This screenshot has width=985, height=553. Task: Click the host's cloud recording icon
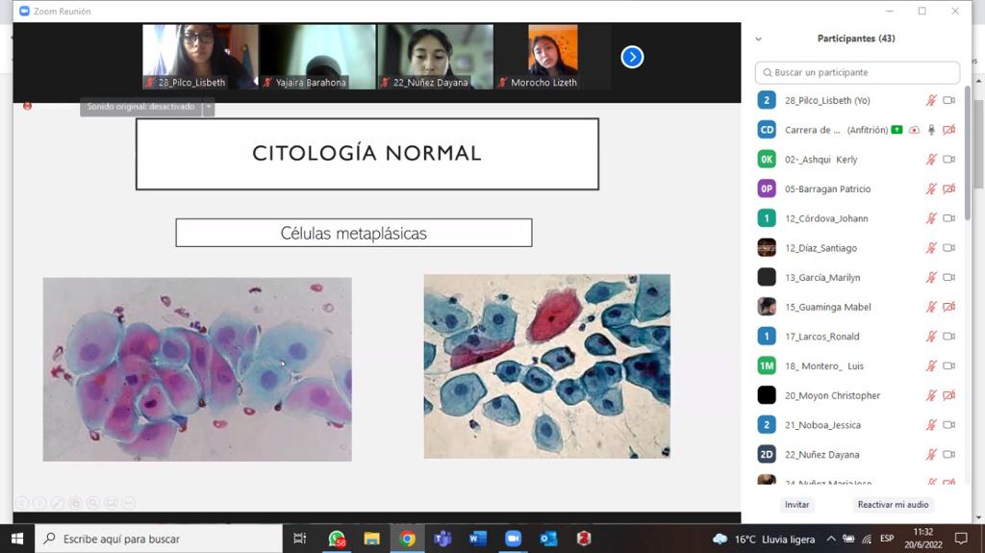point(914,130)
